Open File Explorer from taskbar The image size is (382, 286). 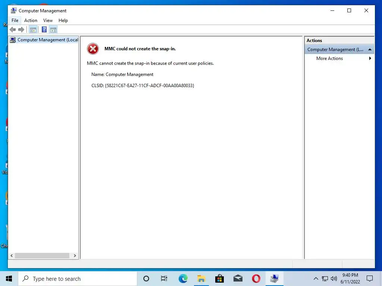[201, 279]
